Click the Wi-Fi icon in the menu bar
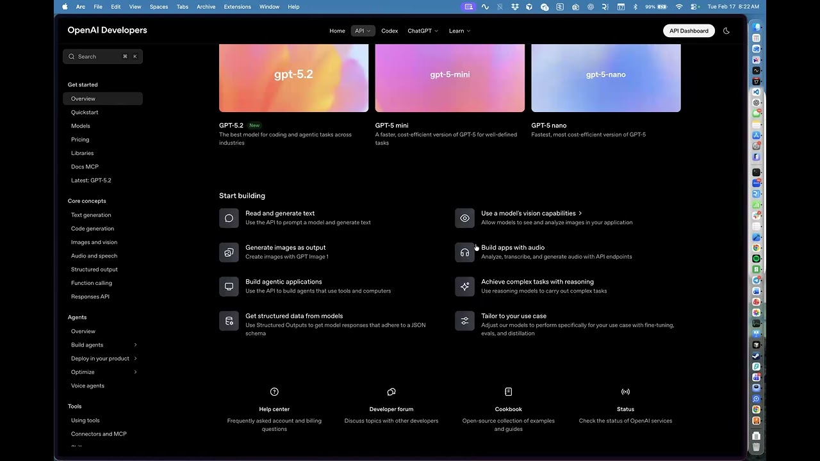Viewport: 820px width, 461px height. [x=679, y=6]
